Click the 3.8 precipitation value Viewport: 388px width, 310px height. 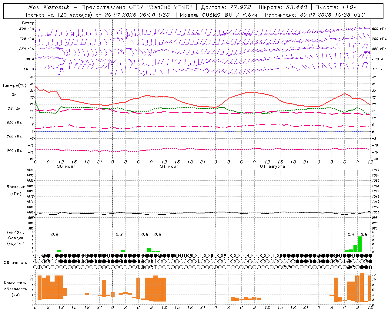coord(364,235)
